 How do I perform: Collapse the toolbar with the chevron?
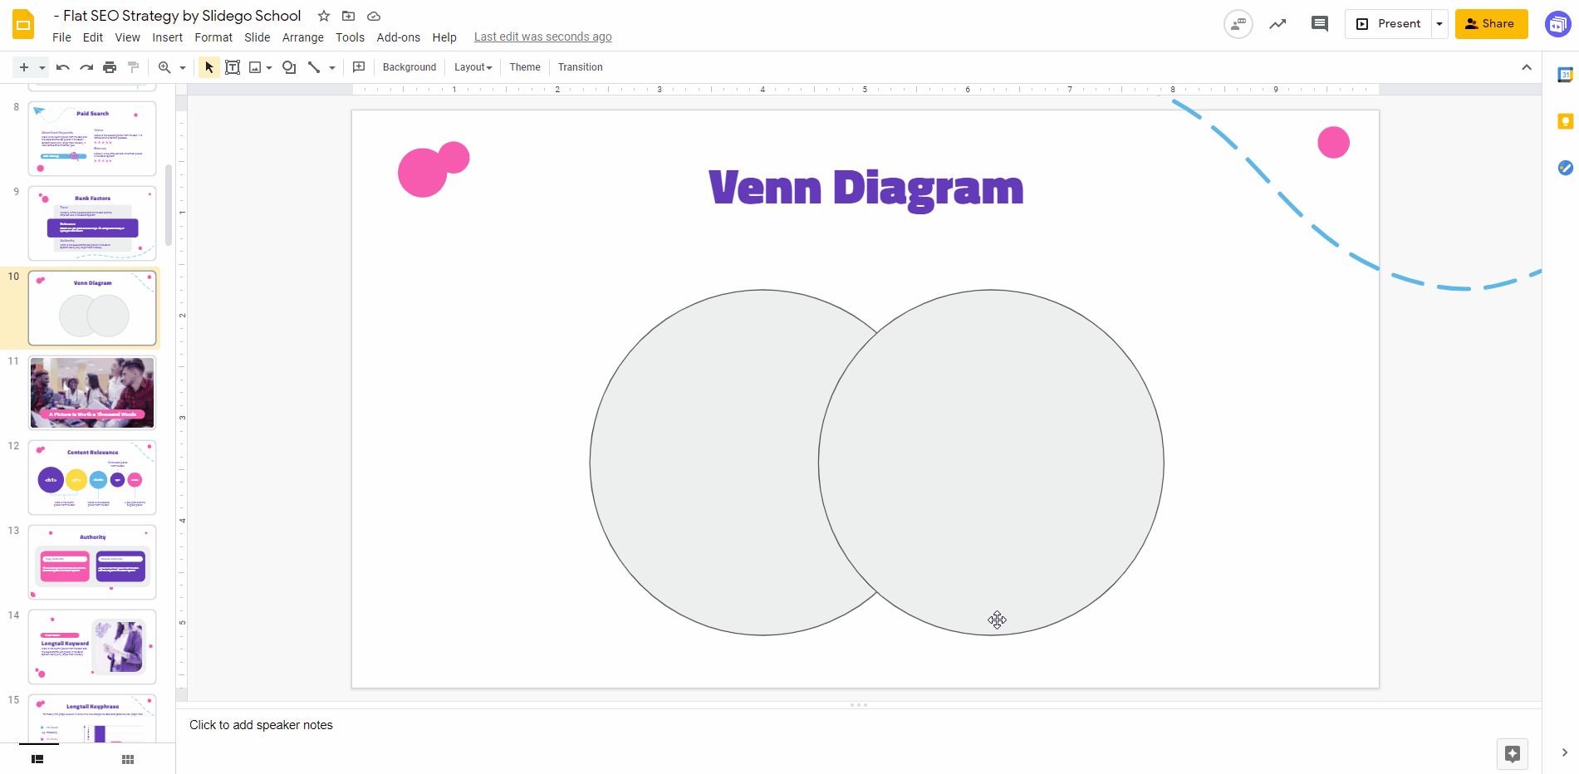[1527, 67]
